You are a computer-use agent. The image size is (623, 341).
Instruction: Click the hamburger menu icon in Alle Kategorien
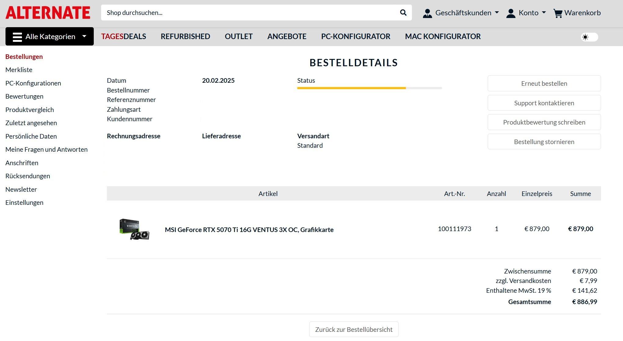[17, 37]
